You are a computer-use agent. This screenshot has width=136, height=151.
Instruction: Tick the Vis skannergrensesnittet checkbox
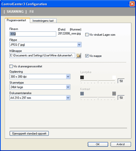pyautogui.click(x=11, y=66)
